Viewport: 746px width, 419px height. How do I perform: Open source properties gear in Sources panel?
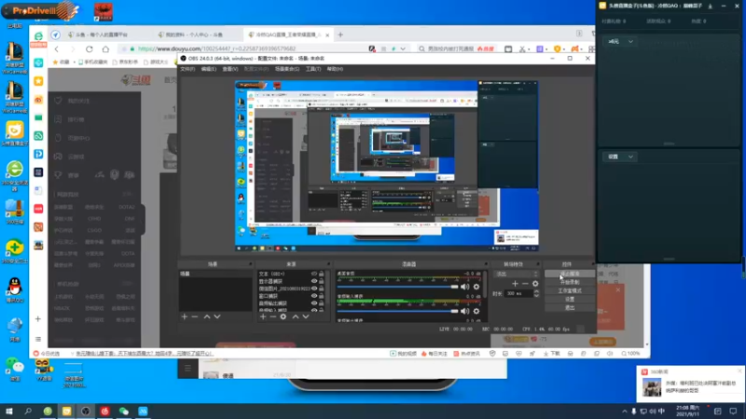click(x=283, y=317)
